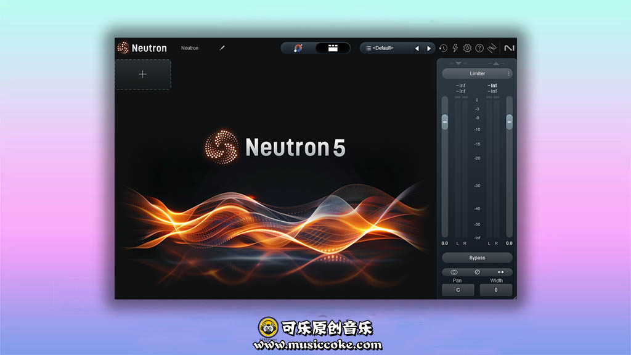Toggle the lightning bolt zero latency icon

pos(455,48)
